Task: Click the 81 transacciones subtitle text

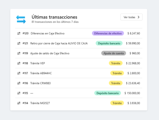Action: [55, 22]
